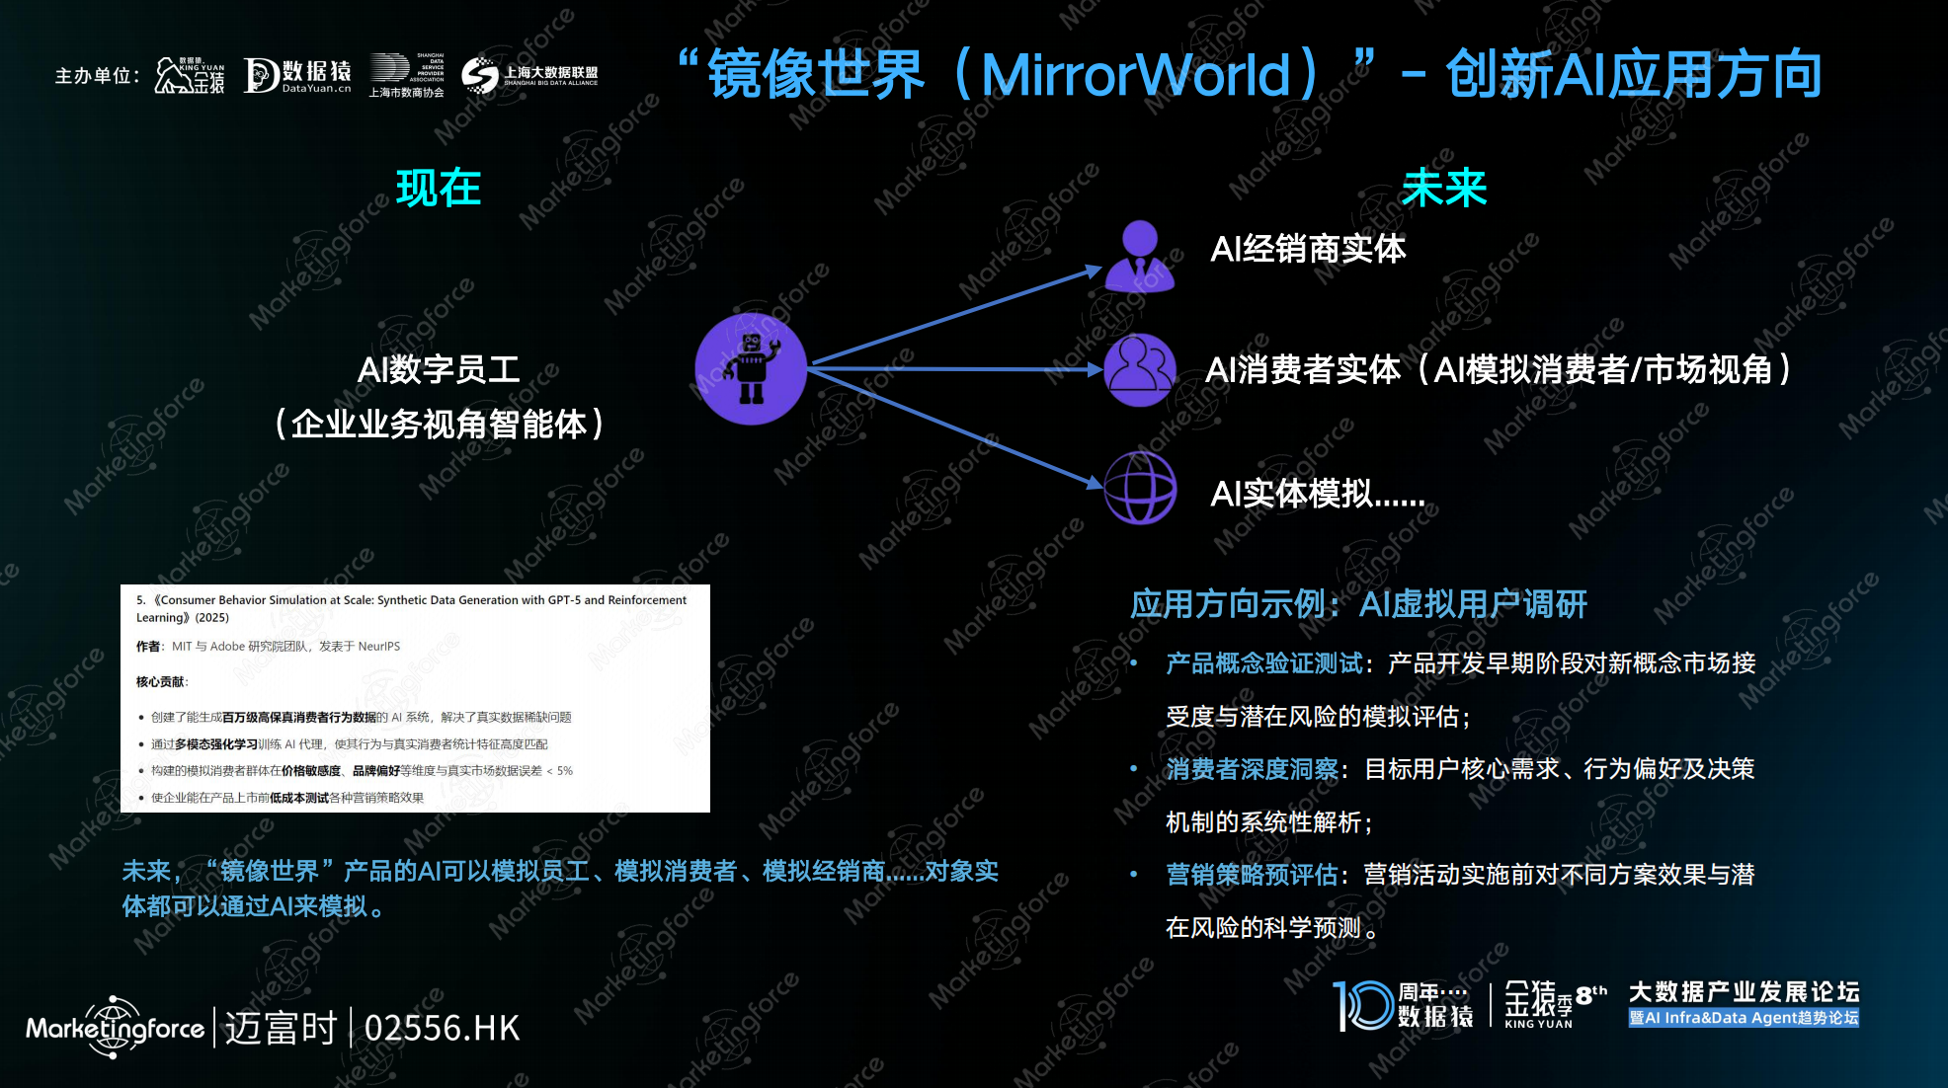The image size is (1948, 1088).
Task: Click the '现在' heading
Action: (x=438, y=188)
